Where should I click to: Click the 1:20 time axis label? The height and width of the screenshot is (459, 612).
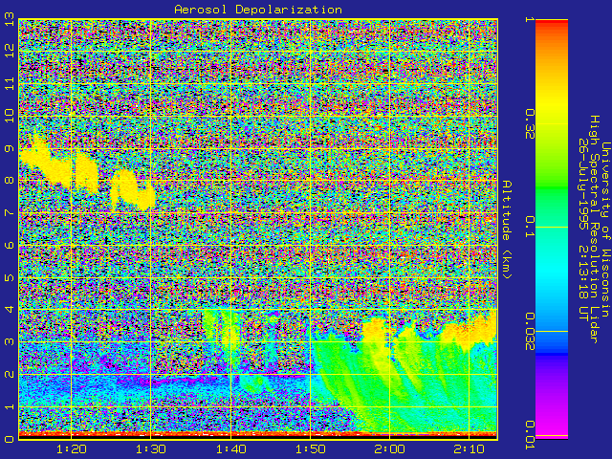point(71,449)
